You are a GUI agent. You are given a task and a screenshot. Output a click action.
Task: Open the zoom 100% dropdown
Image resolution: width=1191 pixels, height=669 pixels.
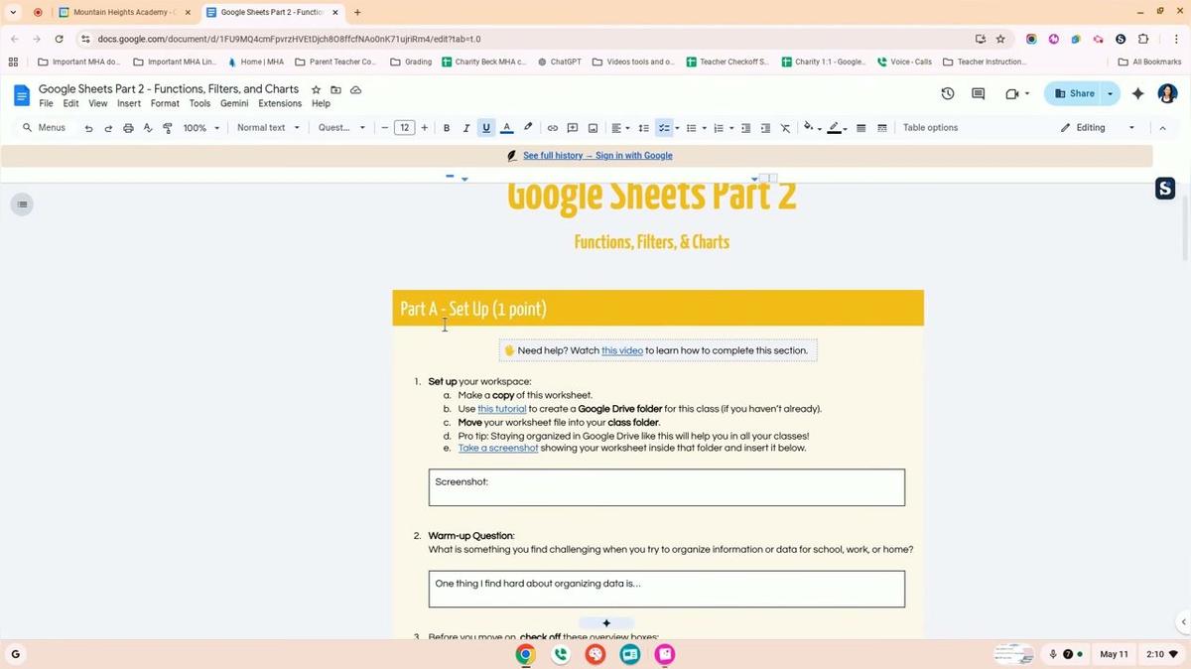pyautogui.click(x=201, y=128)
